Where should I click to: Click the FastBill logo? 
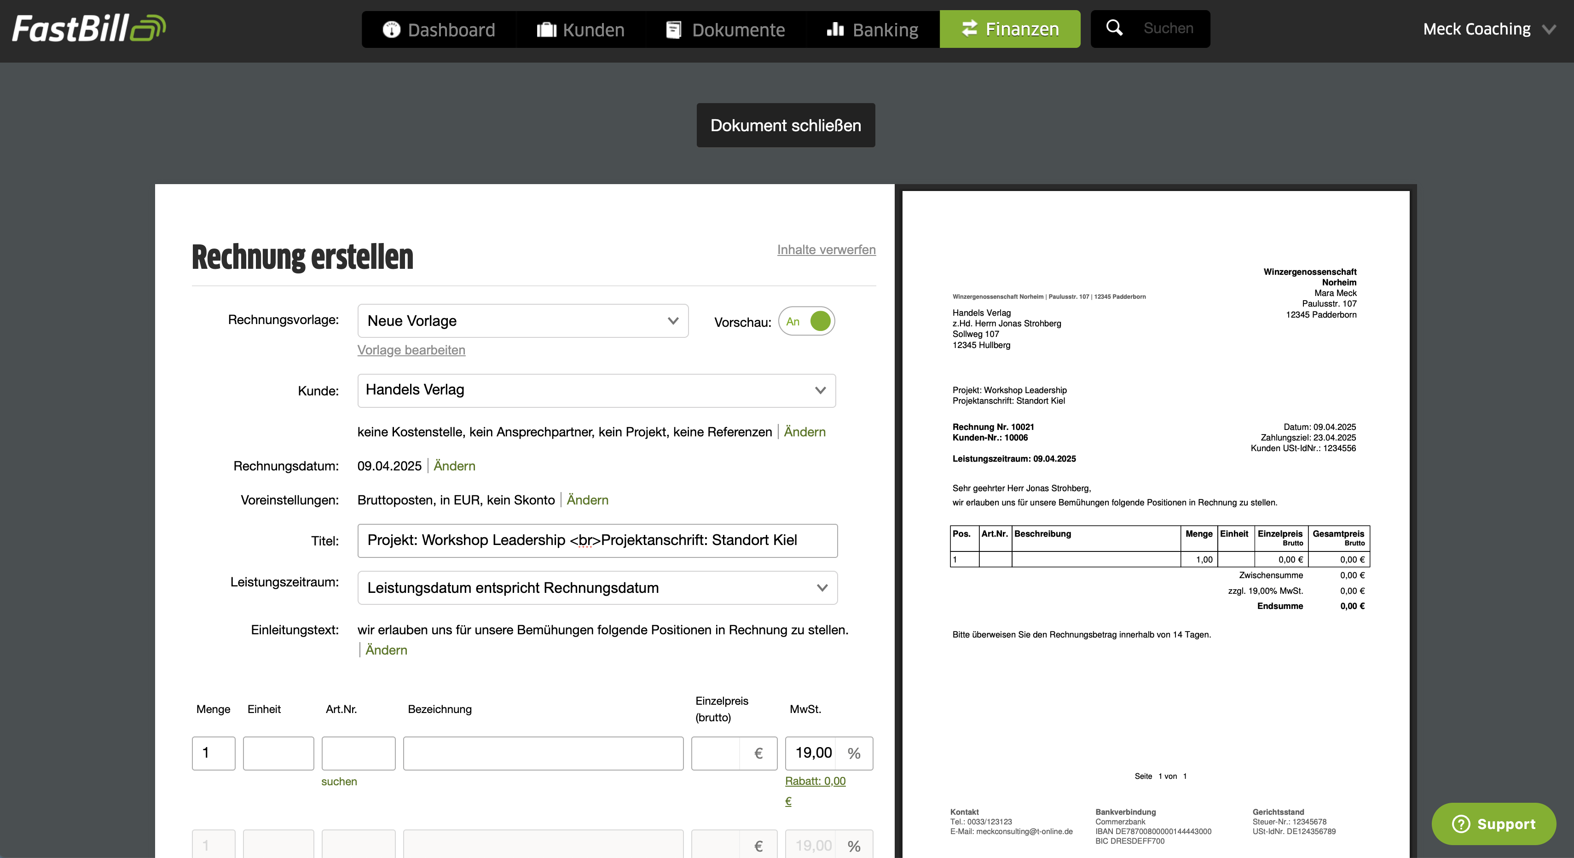tap(89, 29)
